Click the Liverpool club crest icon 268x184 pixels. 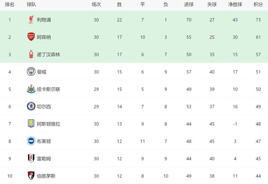(31, 19)
